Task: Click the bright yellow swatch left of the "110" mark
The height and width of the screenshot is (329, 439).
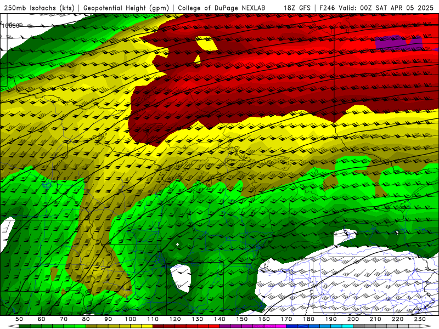Action: (x=147, y=326)
